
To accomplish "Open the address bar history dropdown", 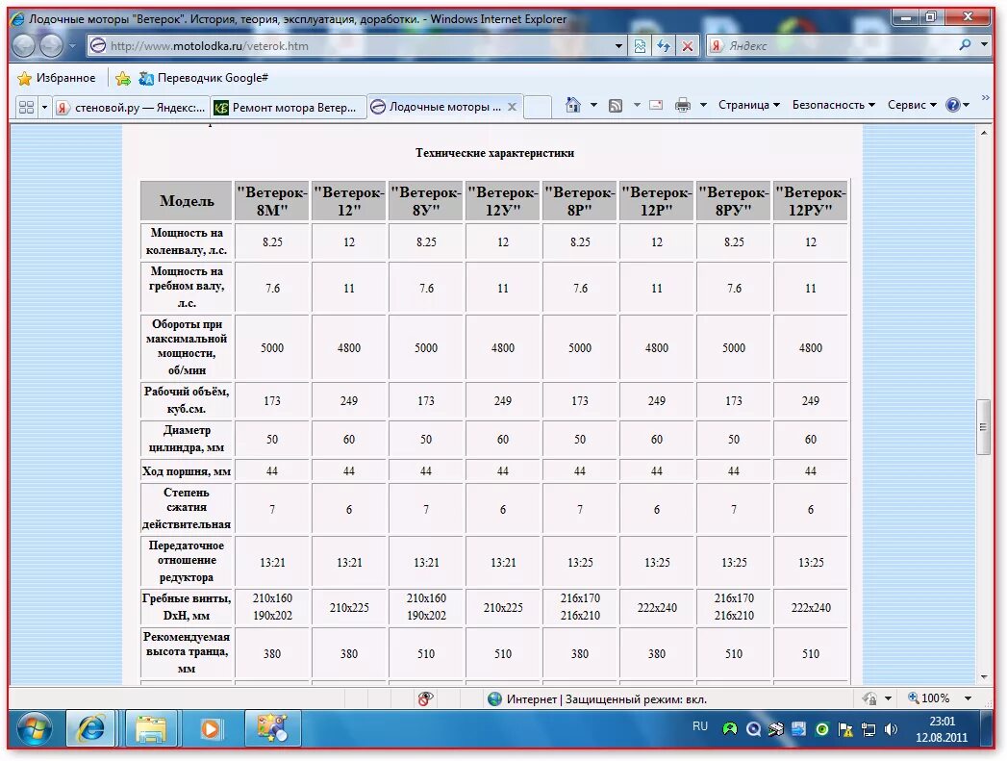I will [x=619, y=46].
